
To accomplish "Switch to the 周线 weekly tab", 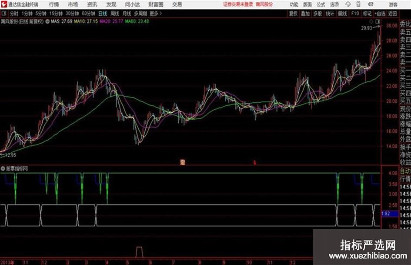I will click(x=115, y=13).
